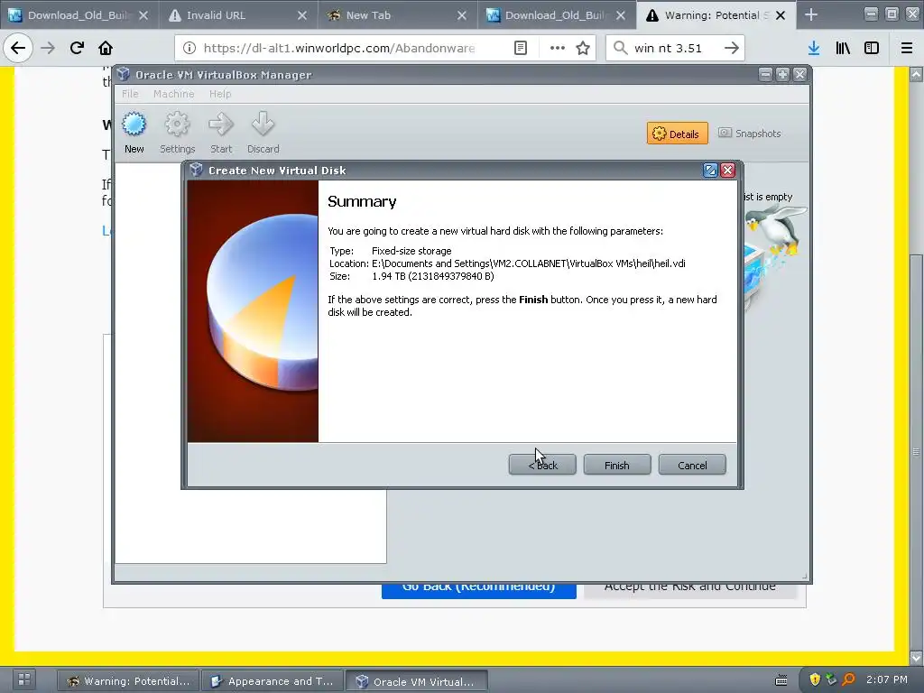The width and height of the screenshot is (924, 693).
Task: Click the Size value 1.94 TB text
Action: click(433, 276)
